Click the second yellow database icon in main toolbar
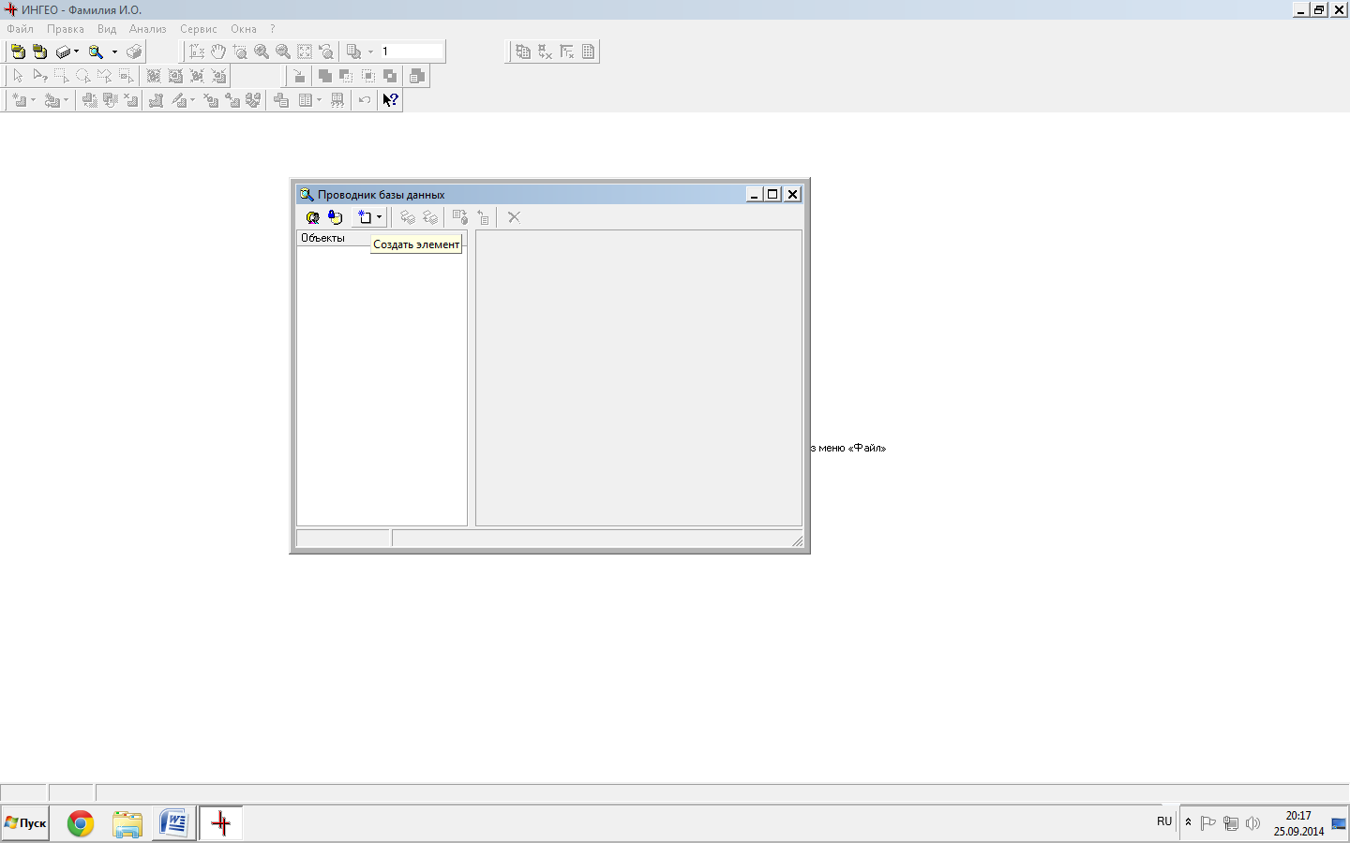The height and width of the screenshot is (843, 1350). (39, 52)
